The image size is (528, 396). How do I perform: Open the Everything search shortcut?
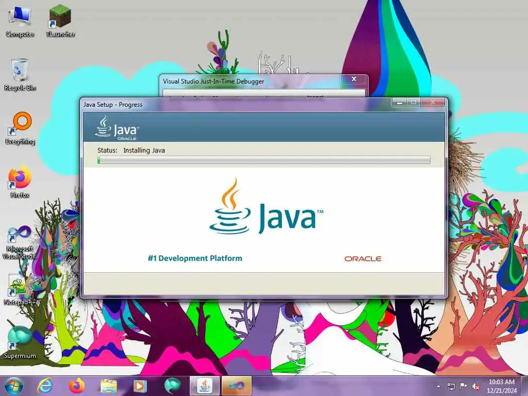(20, 128)
